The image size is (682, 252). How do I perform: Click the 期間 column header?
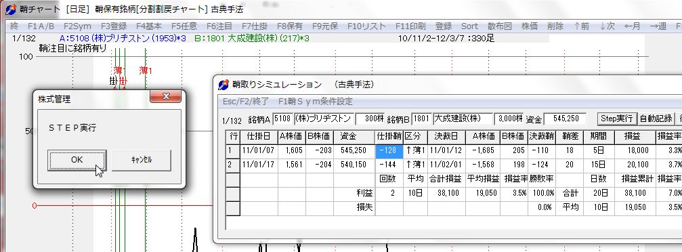(x=599, y=137)
